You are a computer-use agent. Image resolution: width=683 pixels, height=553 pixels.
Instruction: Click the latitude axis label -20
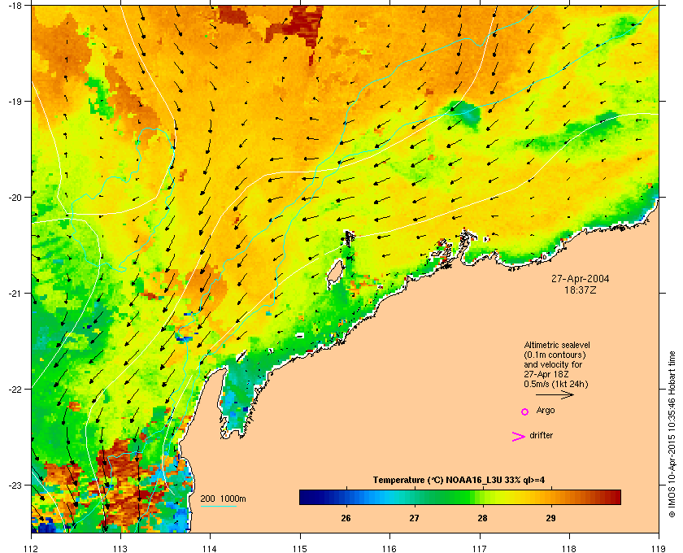15,198
